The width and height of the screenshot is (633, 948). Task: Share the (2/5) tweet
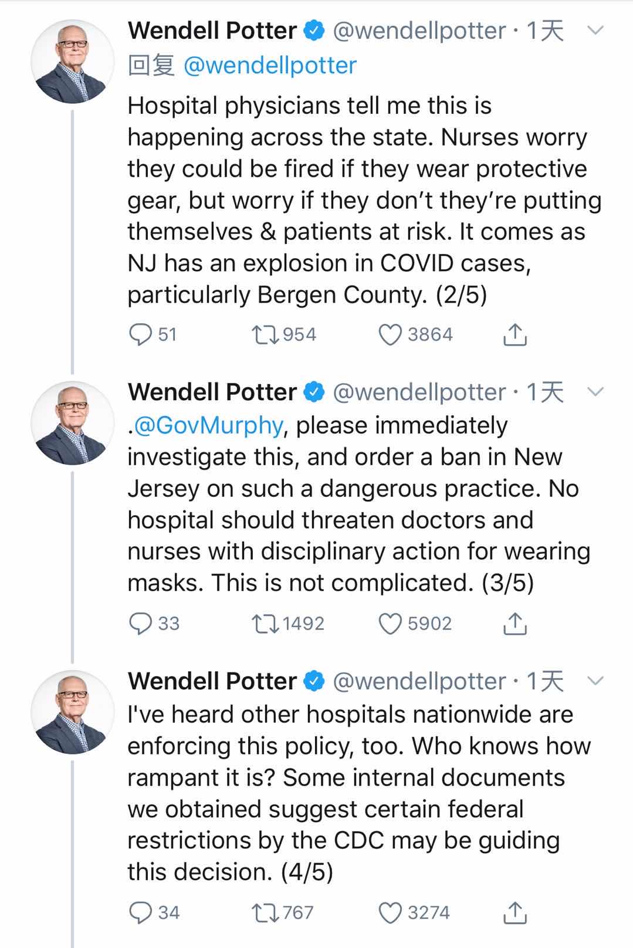coord(514,334)
